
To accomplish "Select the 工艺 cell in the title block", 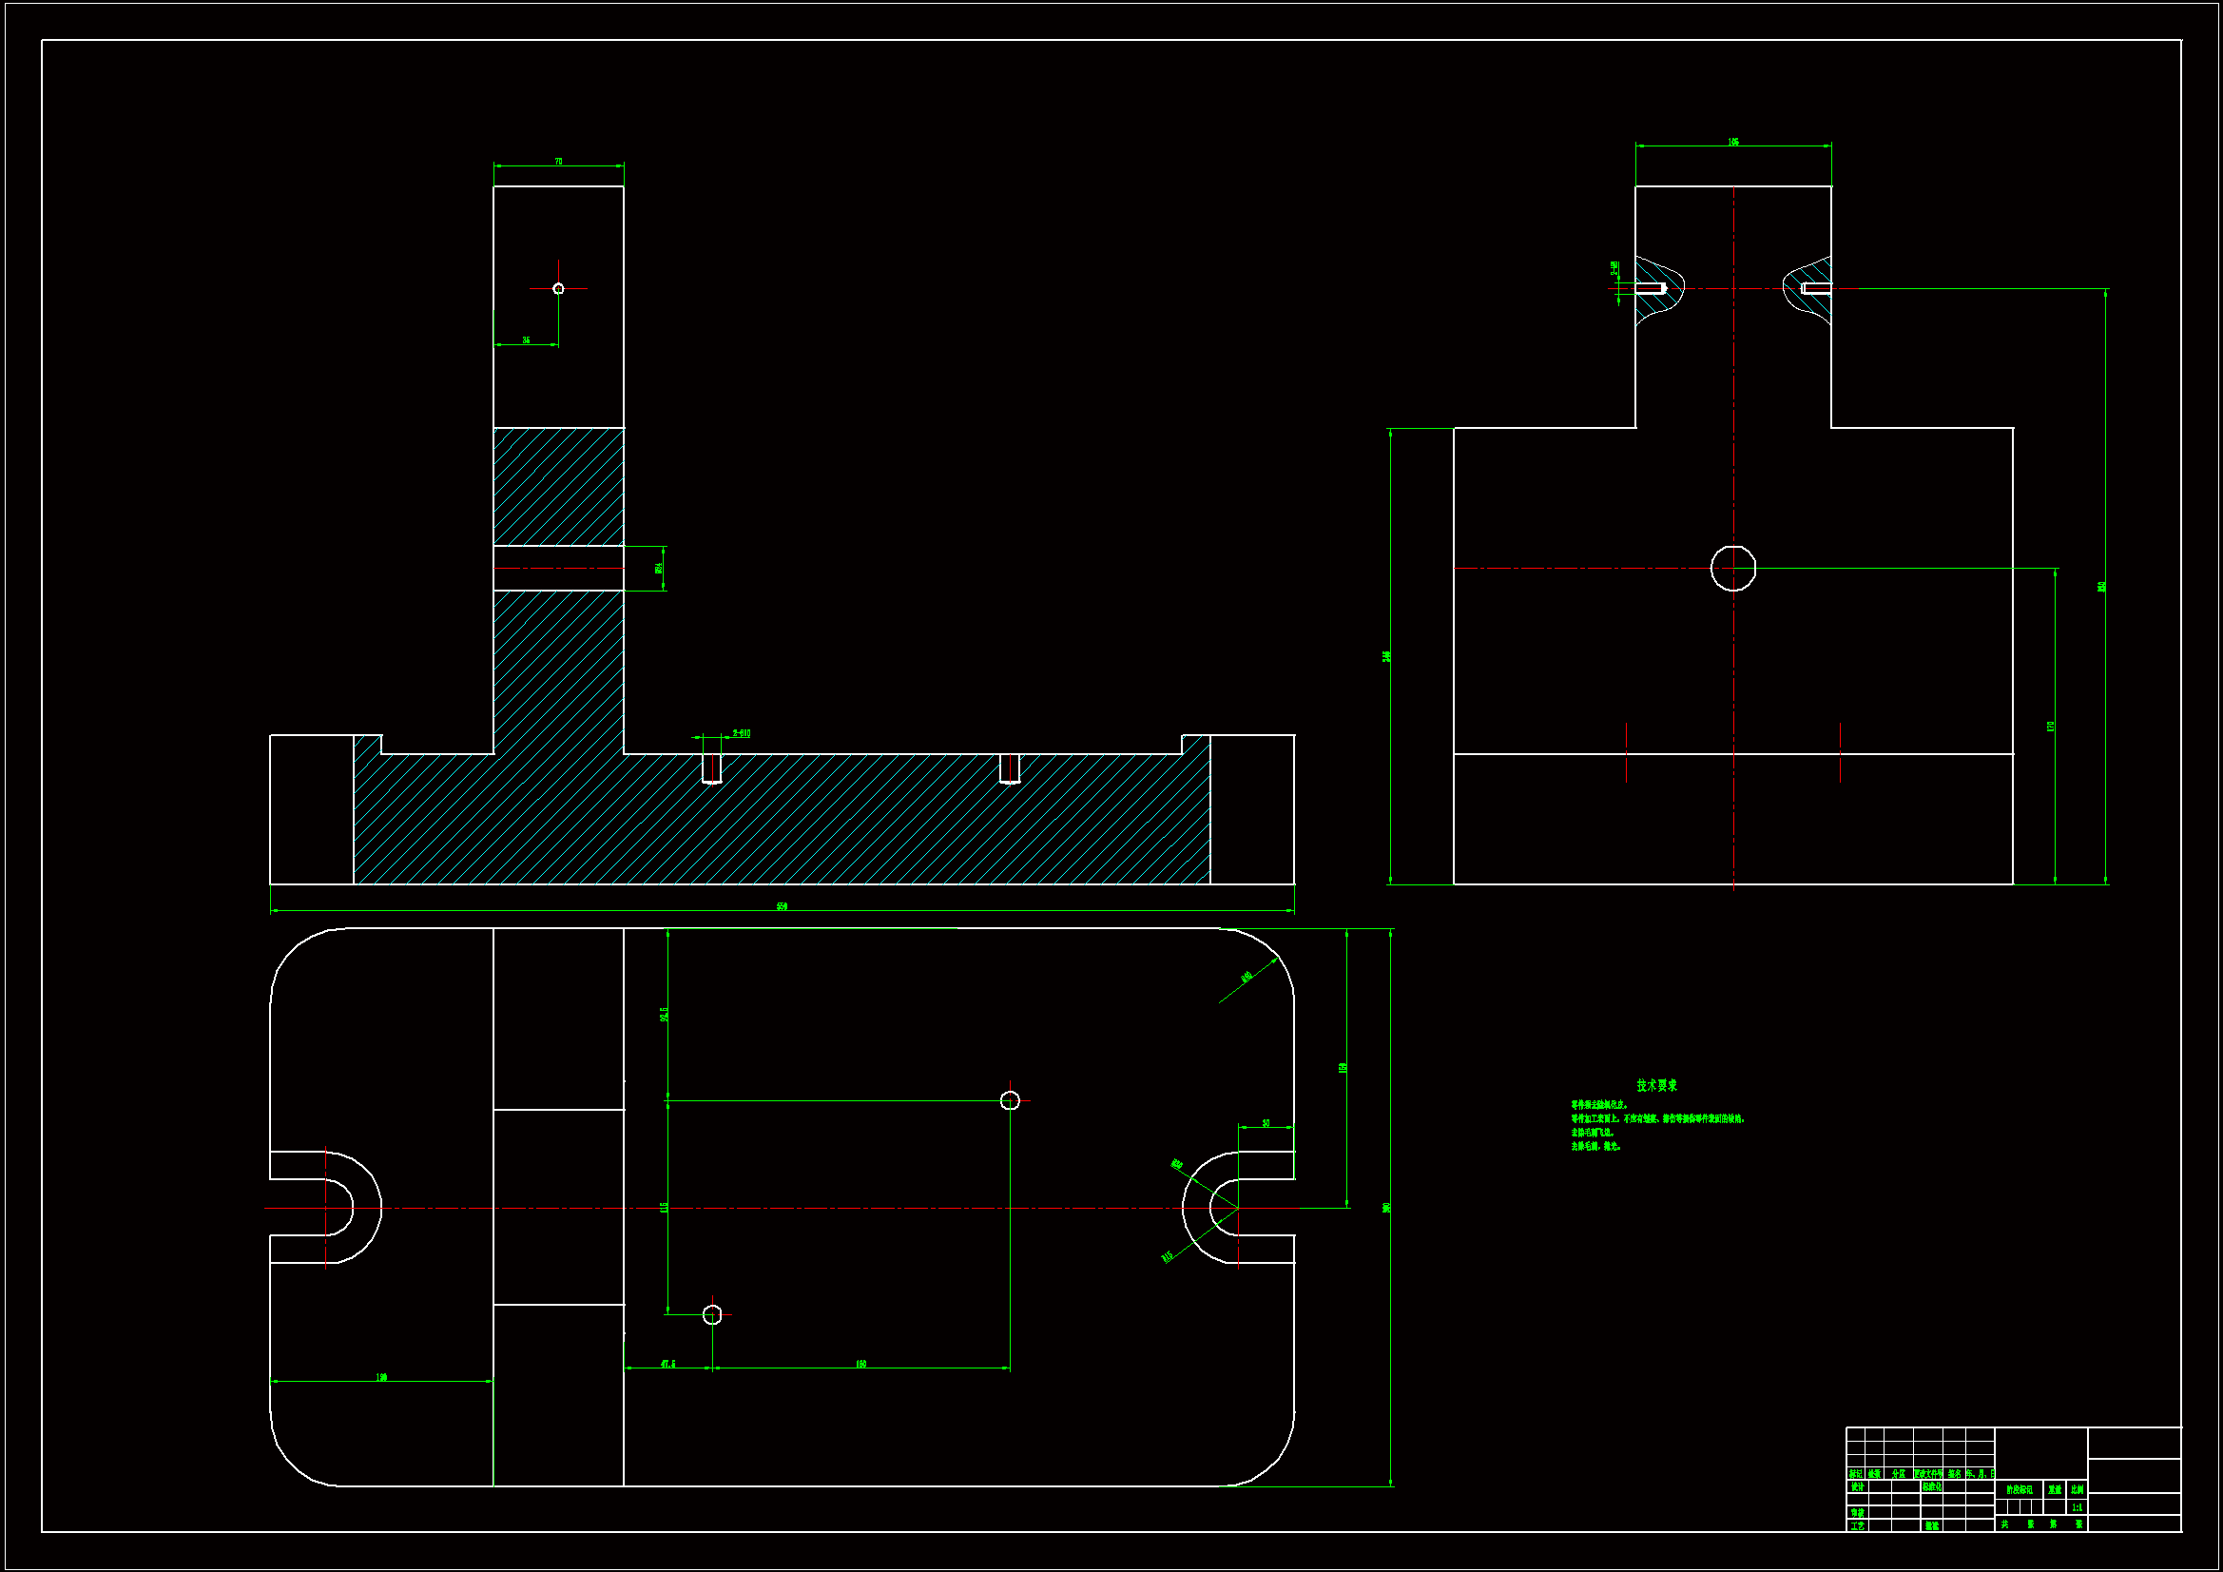I will click(1857, 1525).
